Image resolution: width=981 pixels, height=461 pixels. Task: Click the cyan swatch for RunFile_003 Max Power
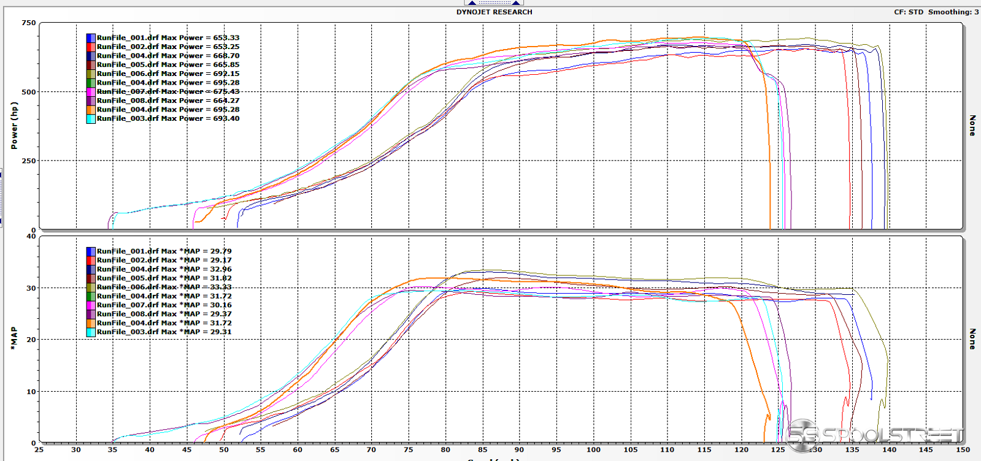click(x=91, y=119)
